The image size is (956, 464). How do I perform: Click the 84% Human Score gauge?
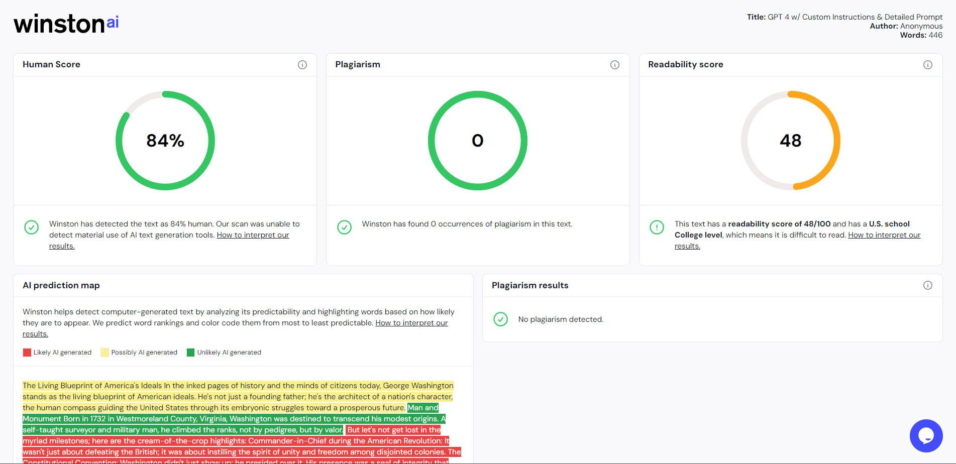pyautogui.click(x=164, y=141)
